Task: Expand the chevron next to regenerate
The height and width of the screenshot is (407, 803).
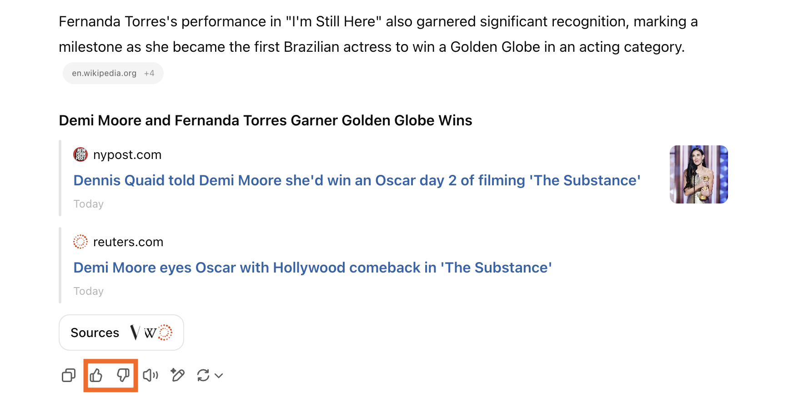Action: click(219, 376)
